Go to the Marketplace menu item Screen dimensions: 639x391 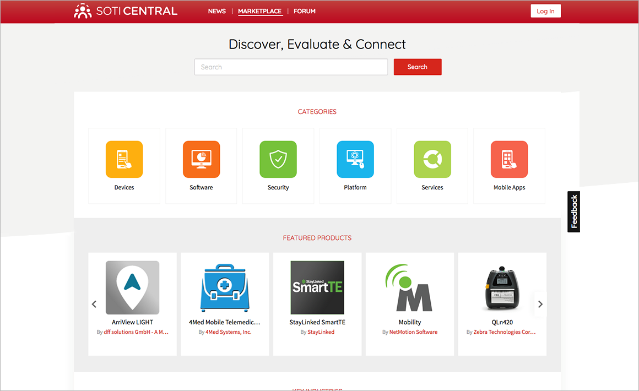pos(259,11)
